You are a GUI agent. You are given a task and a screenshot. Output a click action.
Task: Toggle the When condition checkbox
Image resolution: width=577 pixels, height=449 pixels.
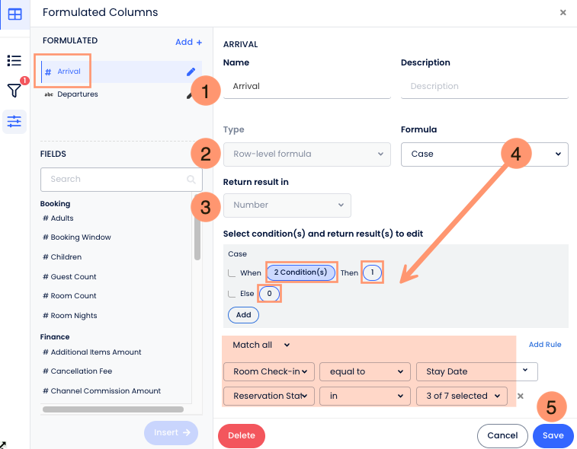point(232,273)
